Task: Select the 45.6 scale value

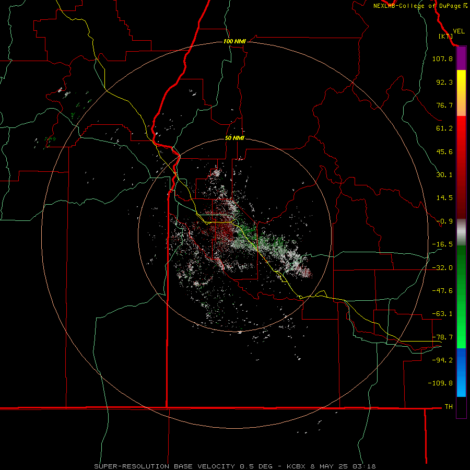Action: click(x=444, y=151)
